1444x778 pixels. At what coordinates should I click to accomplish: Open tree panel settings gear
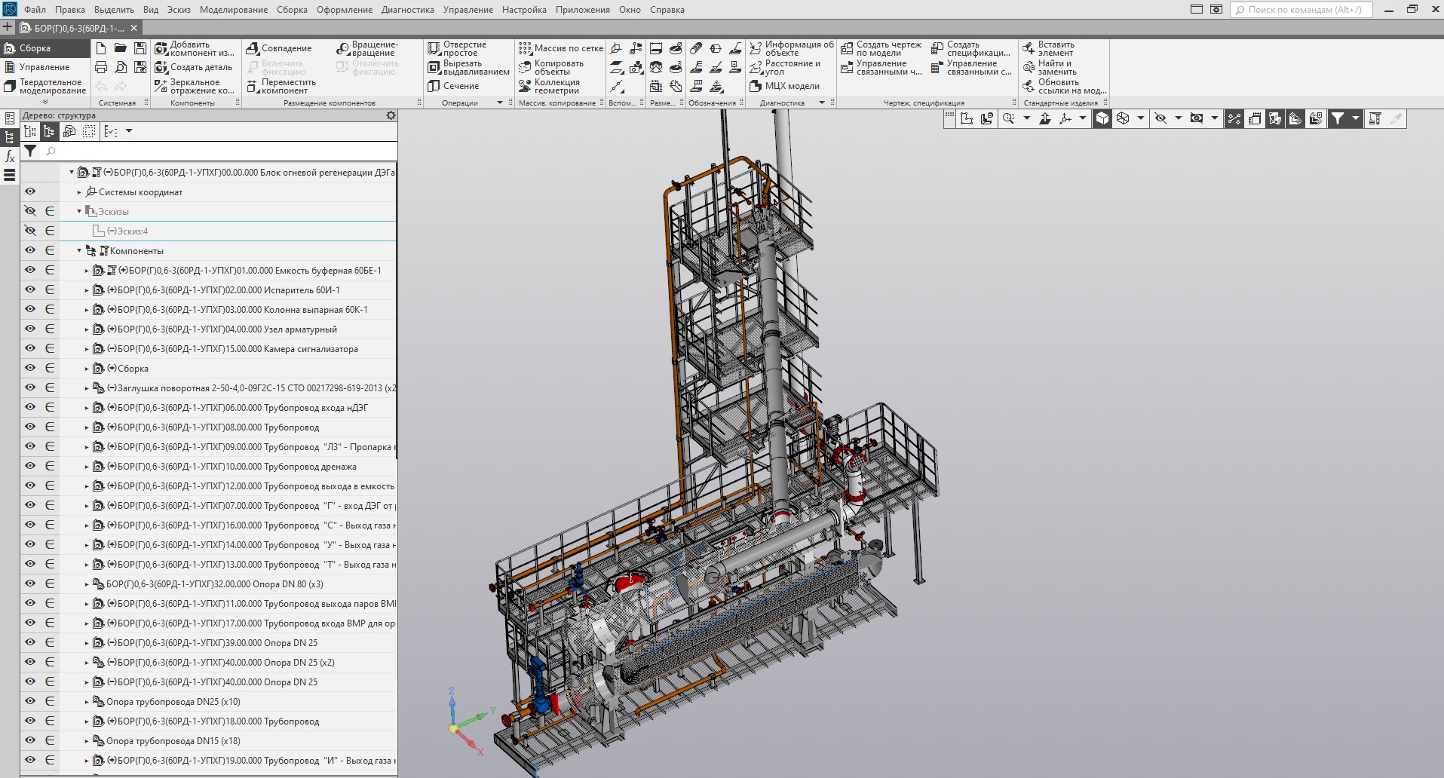(391, 115)
